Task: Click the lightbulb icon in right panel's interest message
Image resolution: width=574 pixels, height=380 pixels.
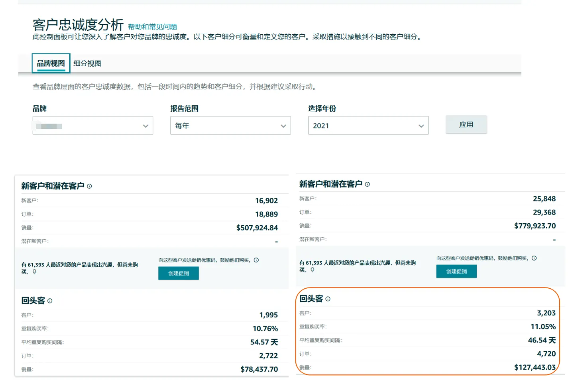Action: pos(313,270)
